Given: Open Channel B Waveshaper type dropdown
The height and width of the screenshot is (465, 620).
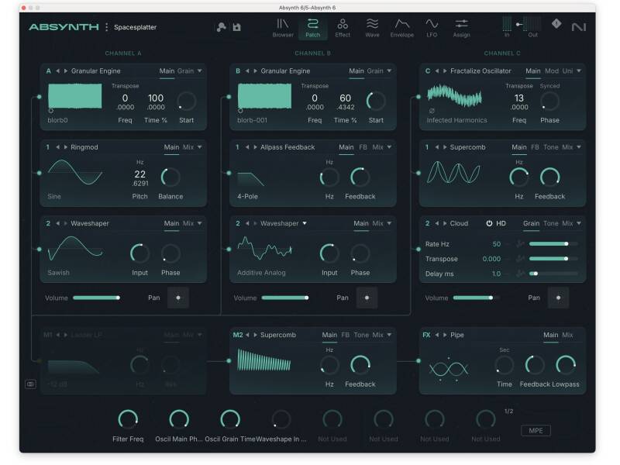Looking at the screenshot, I should pos(305,223).
